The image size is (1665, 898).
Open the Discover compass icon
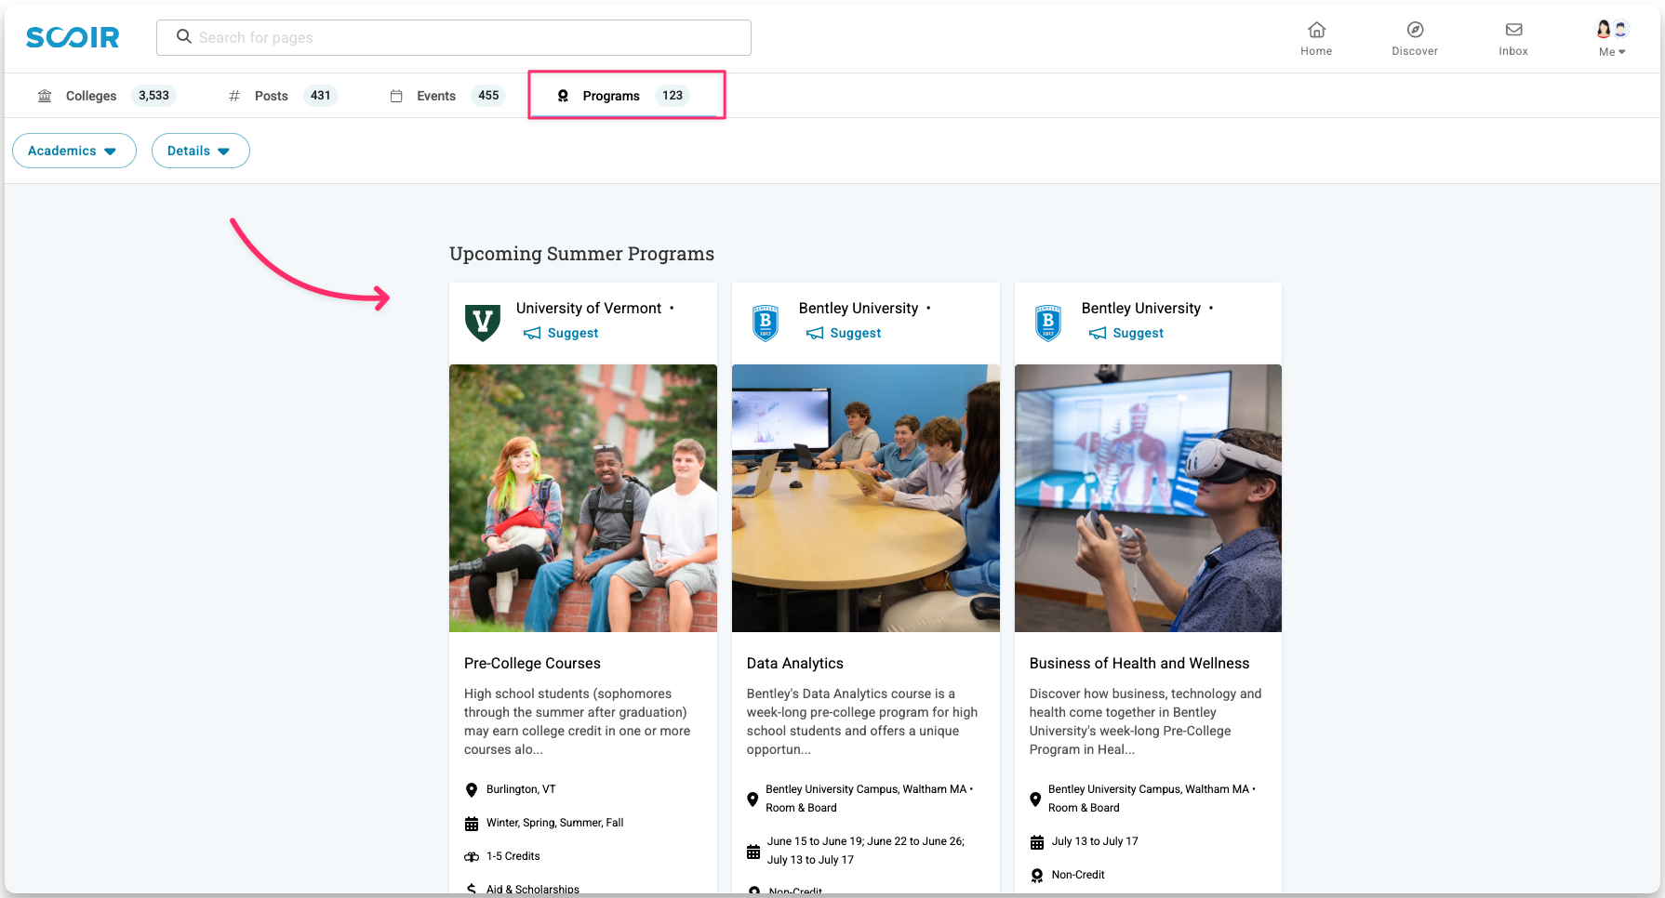(x=1415, y=30)
